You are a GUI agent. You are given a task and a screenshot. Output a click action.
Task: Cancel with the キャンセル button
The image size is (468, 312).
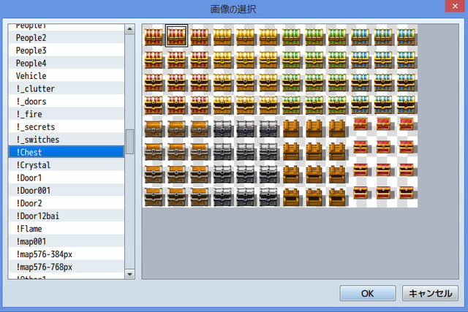tap(430, 293)
